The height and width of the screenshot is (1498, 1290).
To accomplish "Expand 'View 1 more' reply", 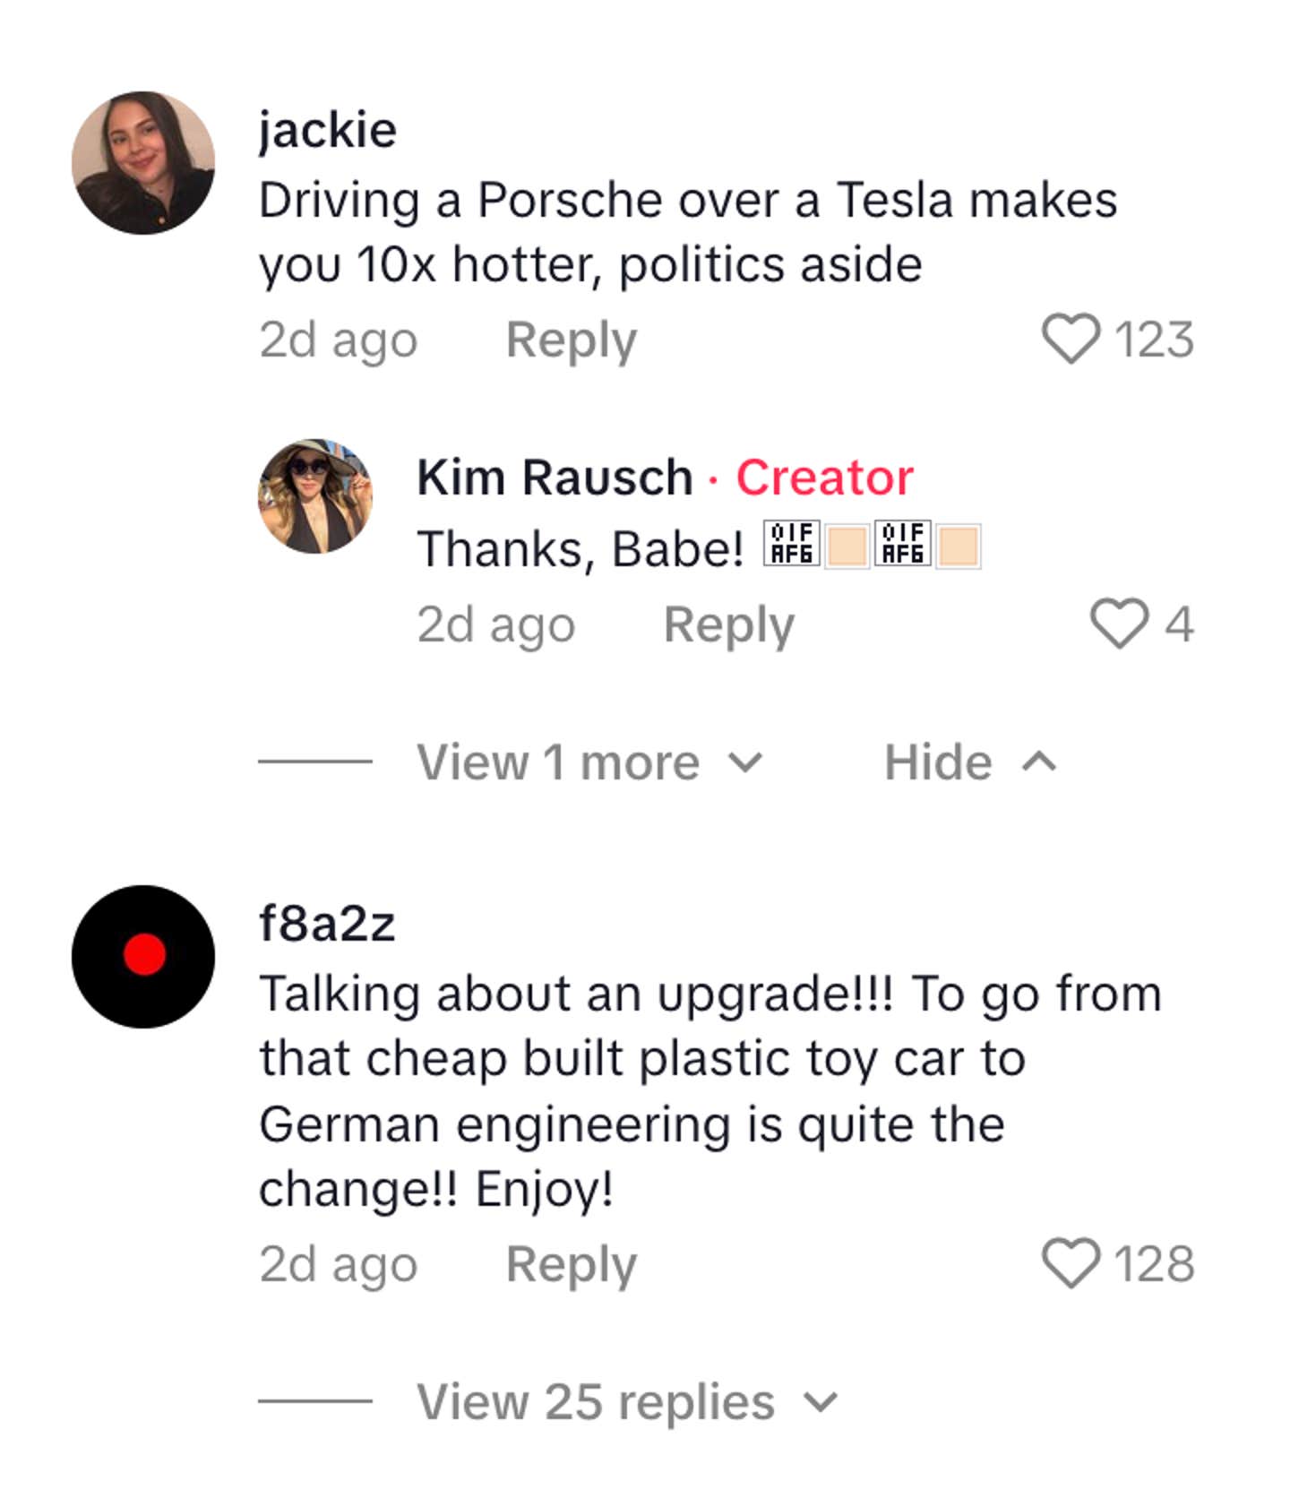I will click(559, 762).
